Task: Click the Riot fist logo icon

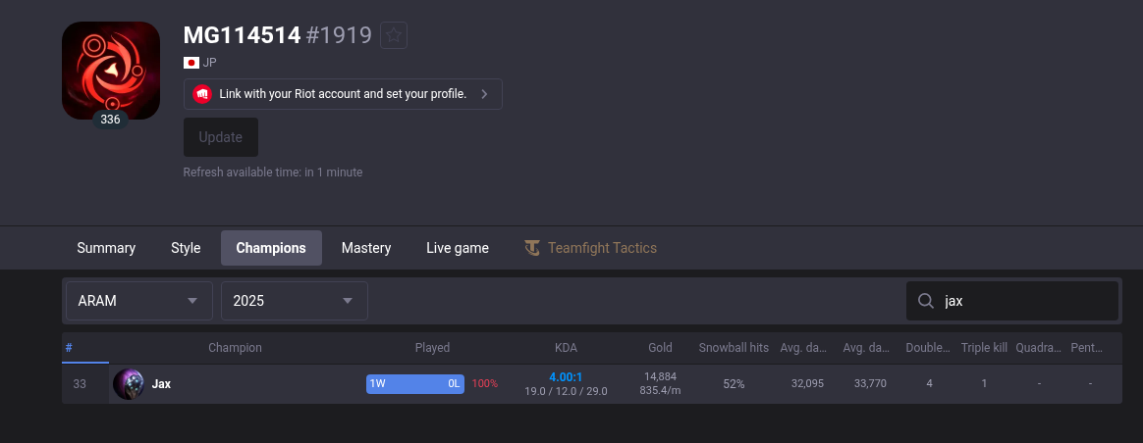Action: point(202,94)
